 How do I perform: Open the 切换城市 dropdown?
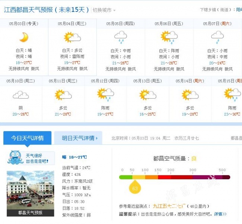[x=104, y=10]
